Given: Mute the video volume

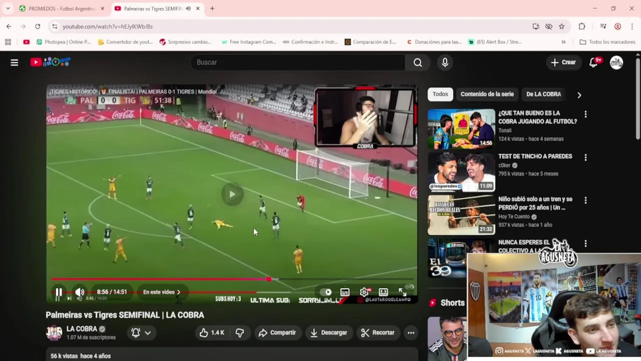Looking at the screenshot, I should click(80, 292).
